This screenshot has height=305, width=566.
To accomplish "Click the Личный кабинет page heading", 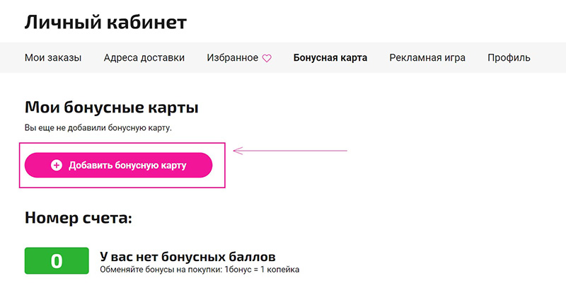I will (x=105, y=21).
